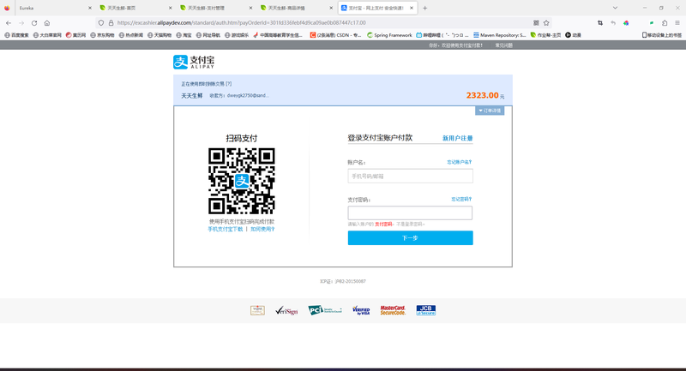
Task: Switch to the 天天生鲜-首页 tab
Action: 135,8
